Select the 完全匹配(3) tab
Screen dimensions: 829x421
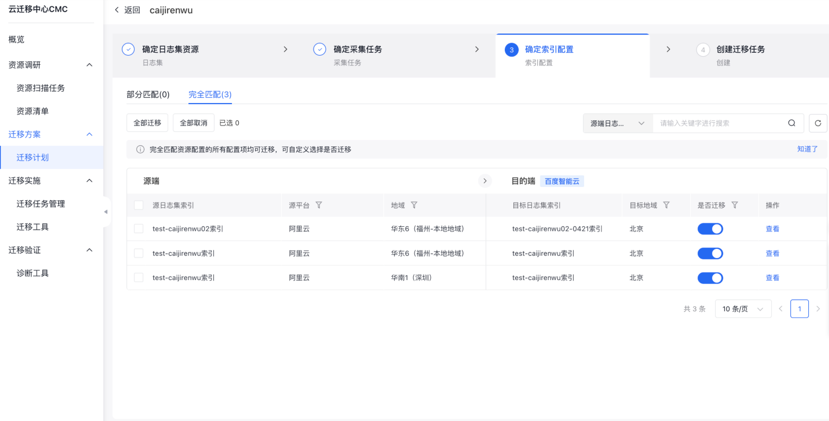pyautogui.click(x=210, y=94)
